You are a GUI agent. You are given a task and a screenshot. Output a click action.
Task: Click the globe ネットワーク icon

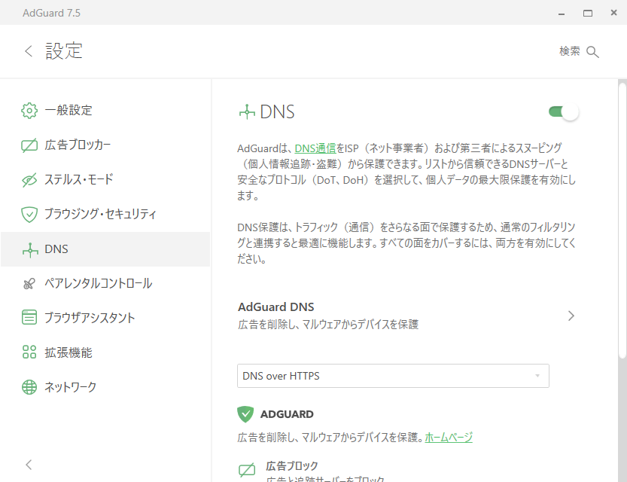coord(29,387)
